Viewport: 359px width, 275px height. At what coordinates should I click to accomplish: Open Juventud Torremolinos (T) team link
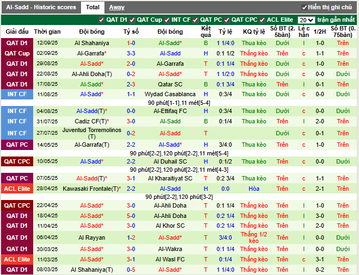tap(92, 133)
